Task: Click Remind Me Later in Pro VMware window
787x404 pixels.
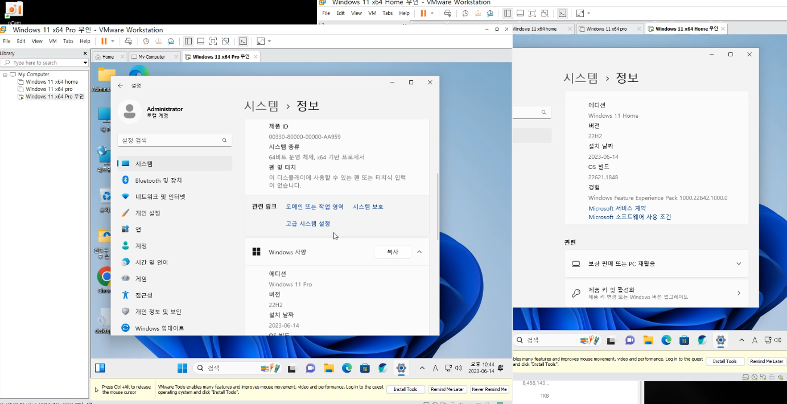Action: coord(447,389)
